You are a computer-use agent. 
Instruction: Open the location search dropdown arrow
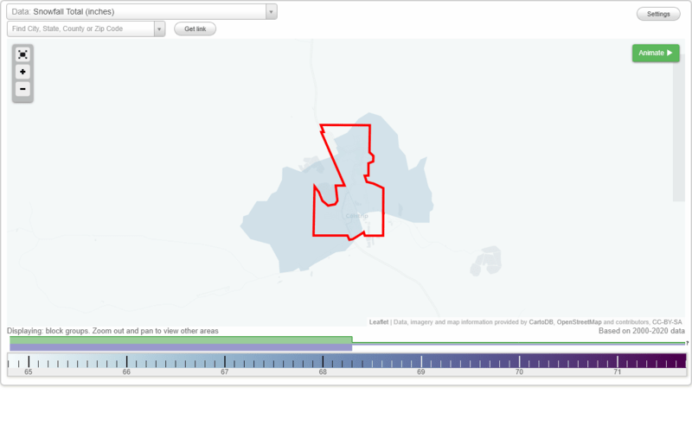click(159, 29)
